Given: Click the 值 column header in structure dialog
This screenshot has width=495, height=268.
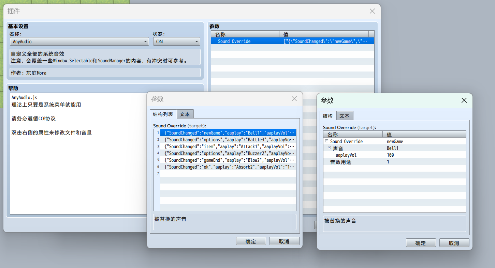Looking at the screenshot, I should point(421,134).
